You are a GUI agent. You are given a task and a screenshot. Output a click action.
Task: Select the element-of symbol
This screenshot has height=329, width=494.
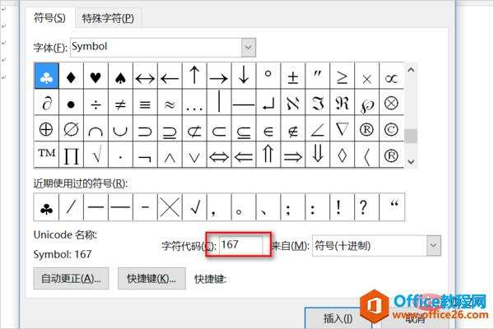[x=268, y=129]
